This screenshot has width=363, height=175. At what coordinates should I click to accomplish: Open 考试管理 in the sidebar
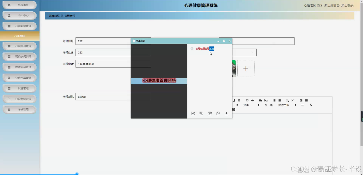coord(20,109)
